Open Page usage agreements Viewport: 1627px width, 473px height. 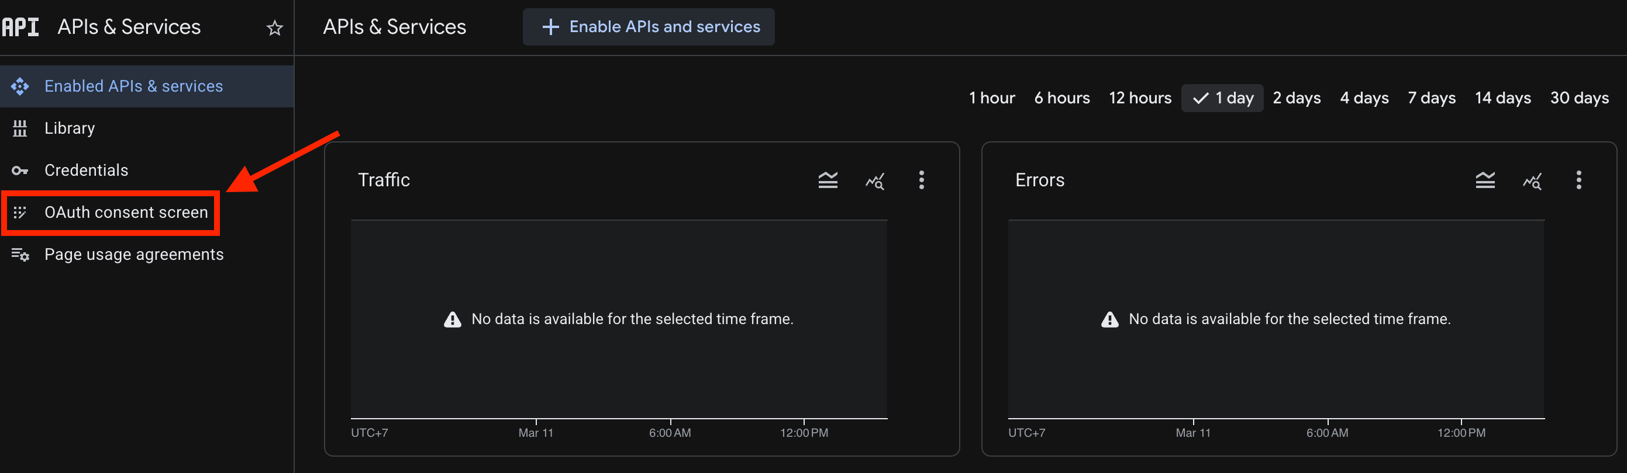pos(147,255)
